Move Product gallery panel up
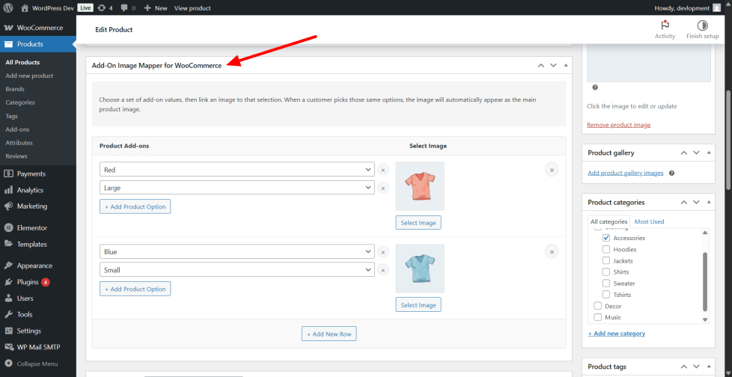The image size is (732, 377). tap(684, 153)
